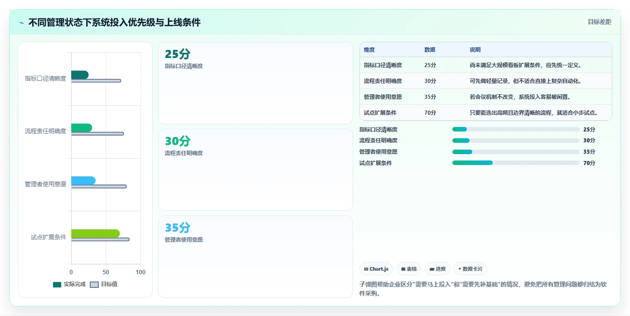Click the 50 tick on chart x-axis
Viewport: 630px width, 316px height.
[x=106, y=272]
